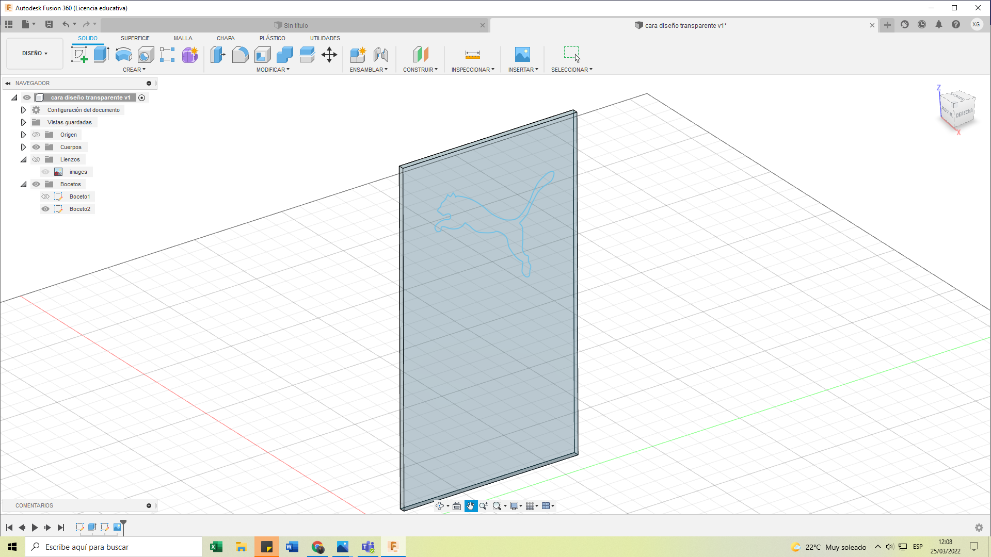Activate the Move/Copy tool
The height and width of the screenshot is (557, 991).
click(329, 54)
